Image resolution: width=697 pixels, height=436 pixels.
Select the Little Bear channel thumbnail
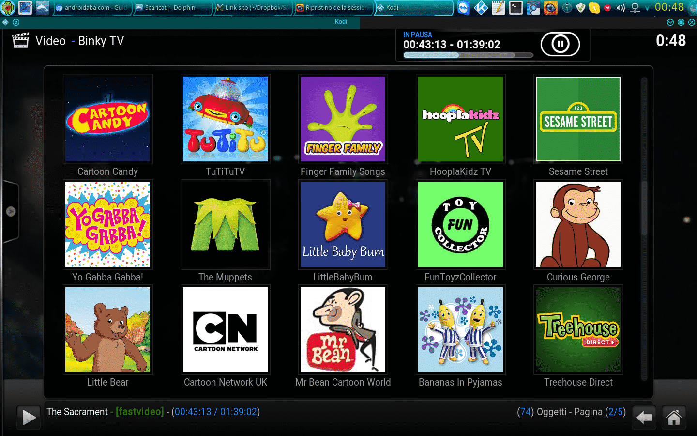pos(108,329)
